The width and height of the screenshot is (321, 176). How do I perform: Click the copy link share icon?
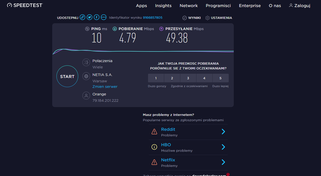pos(83,17)
